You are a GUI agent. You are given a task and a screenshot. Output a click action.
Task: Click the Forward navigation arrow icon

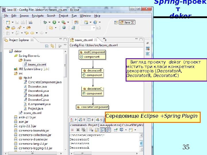click(x=42, y=33)
